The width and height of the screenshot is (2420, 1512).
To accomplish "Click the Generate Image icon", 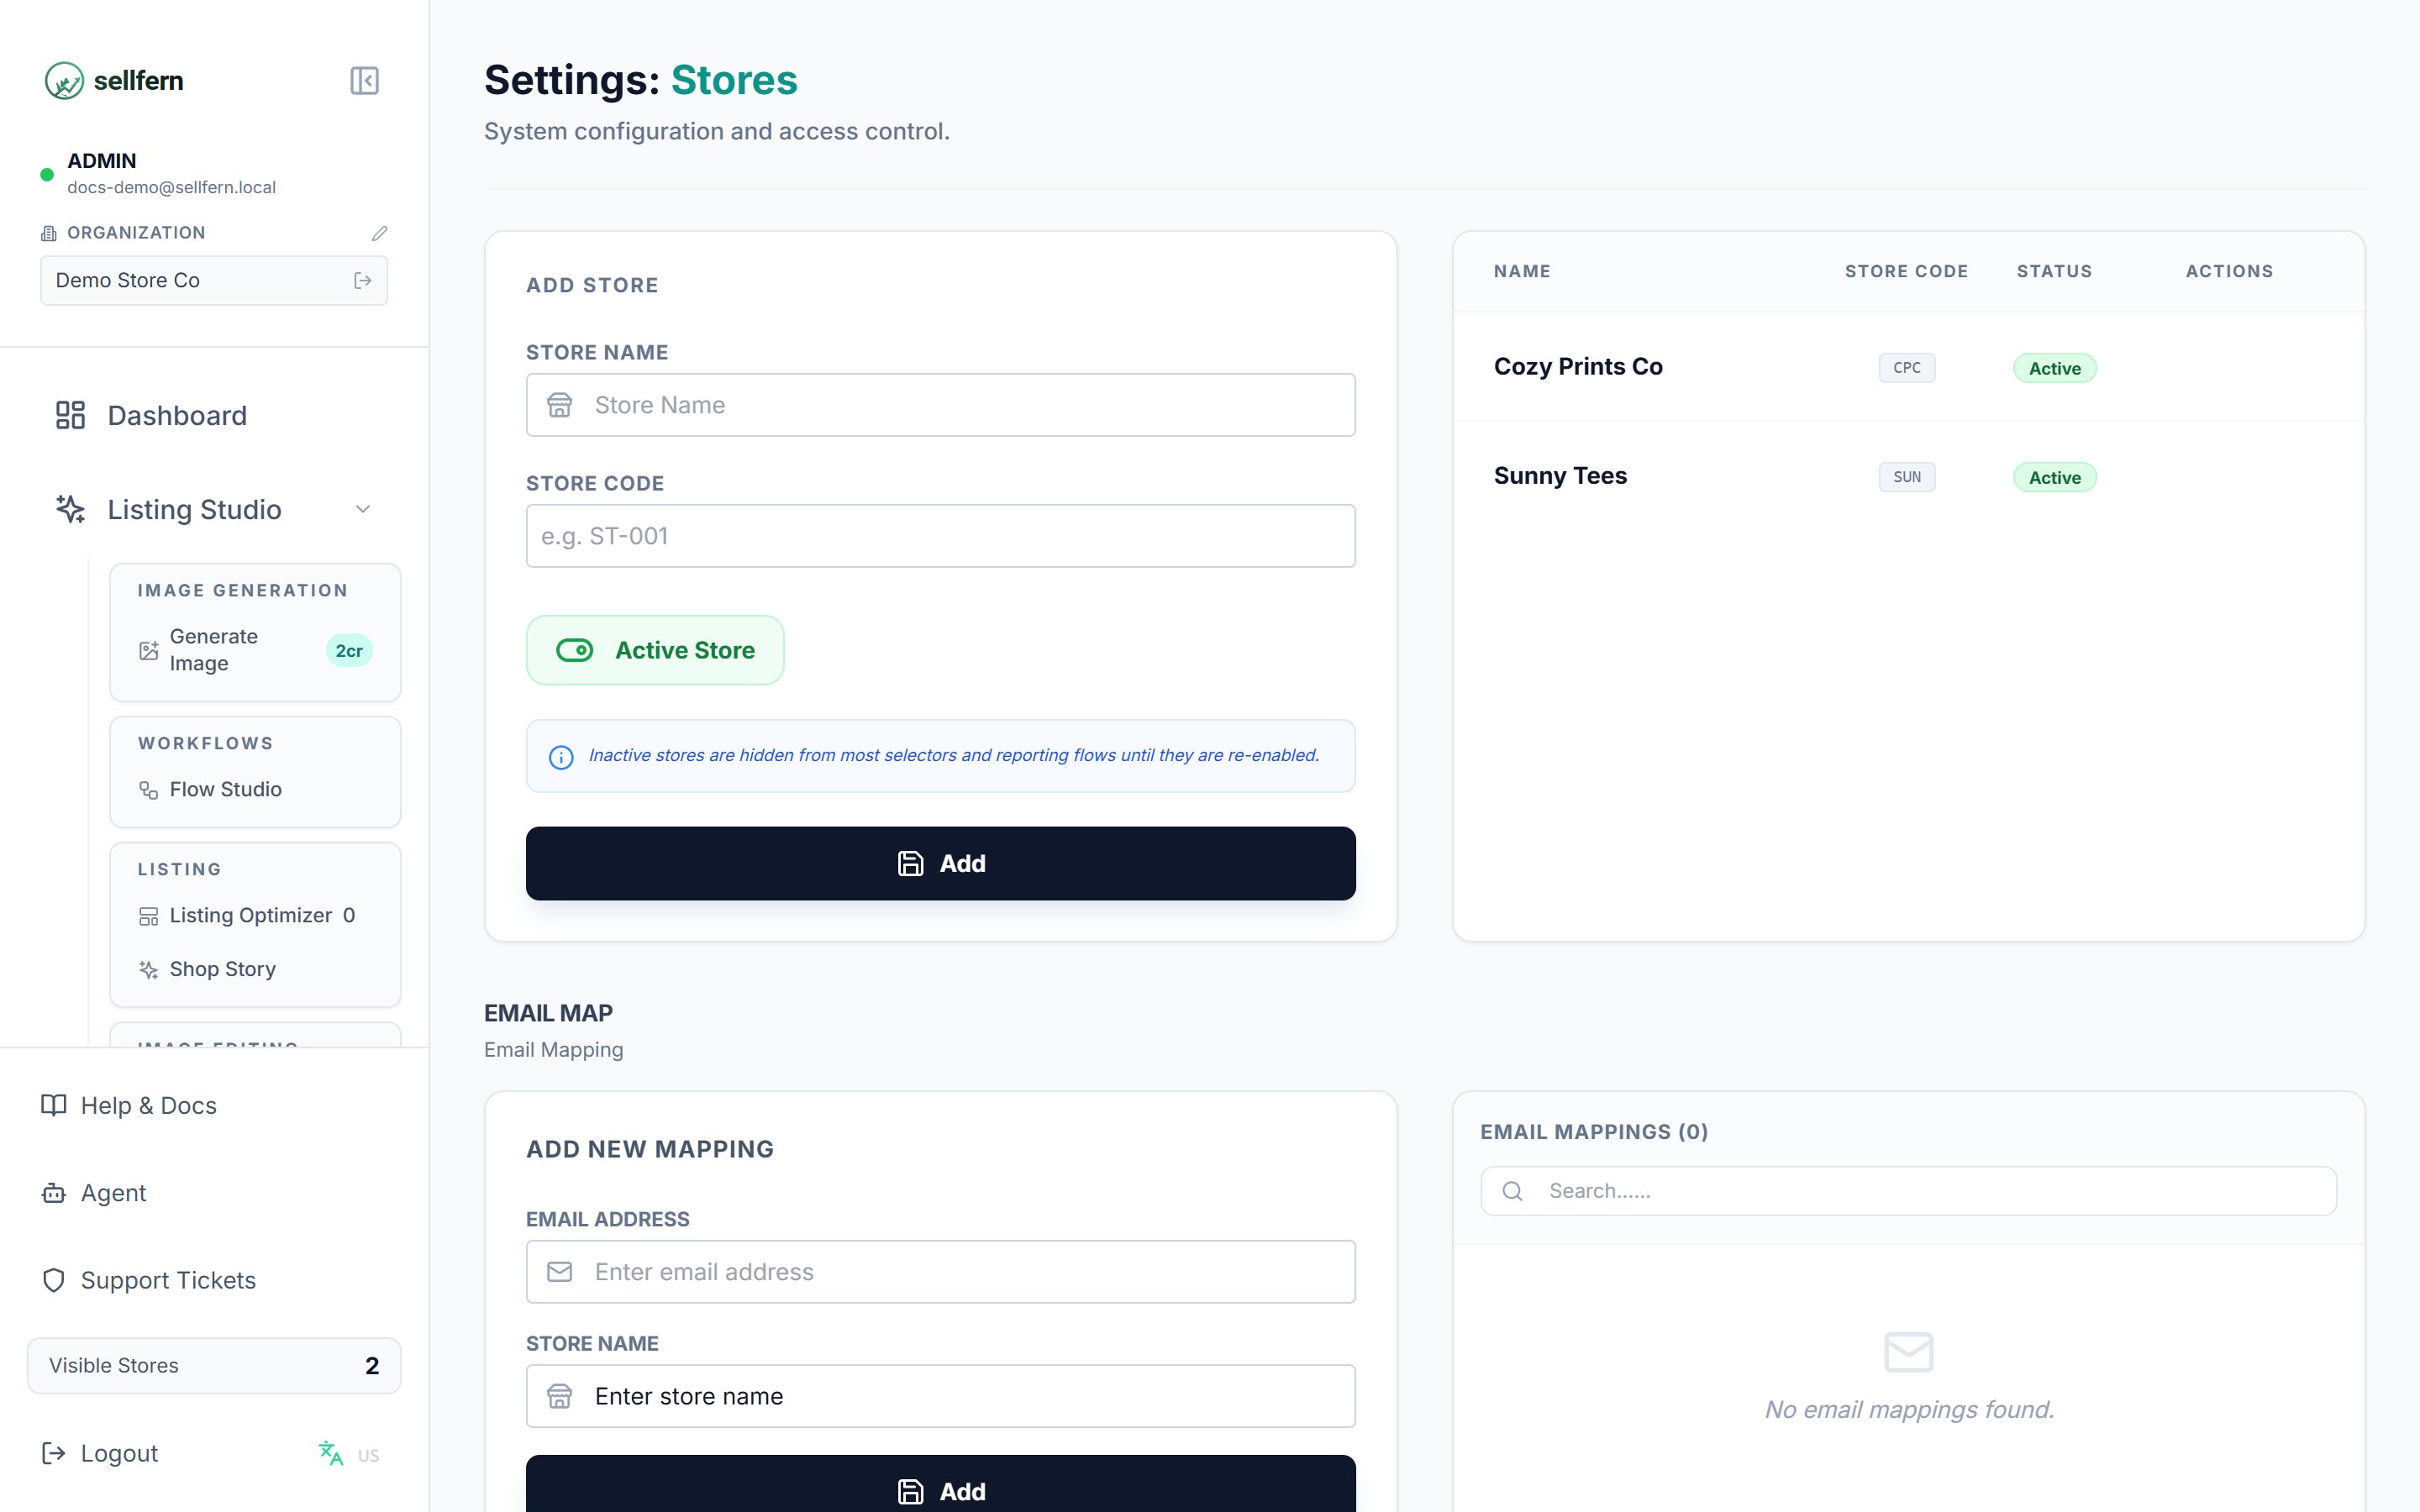I will tap(148, 650).
